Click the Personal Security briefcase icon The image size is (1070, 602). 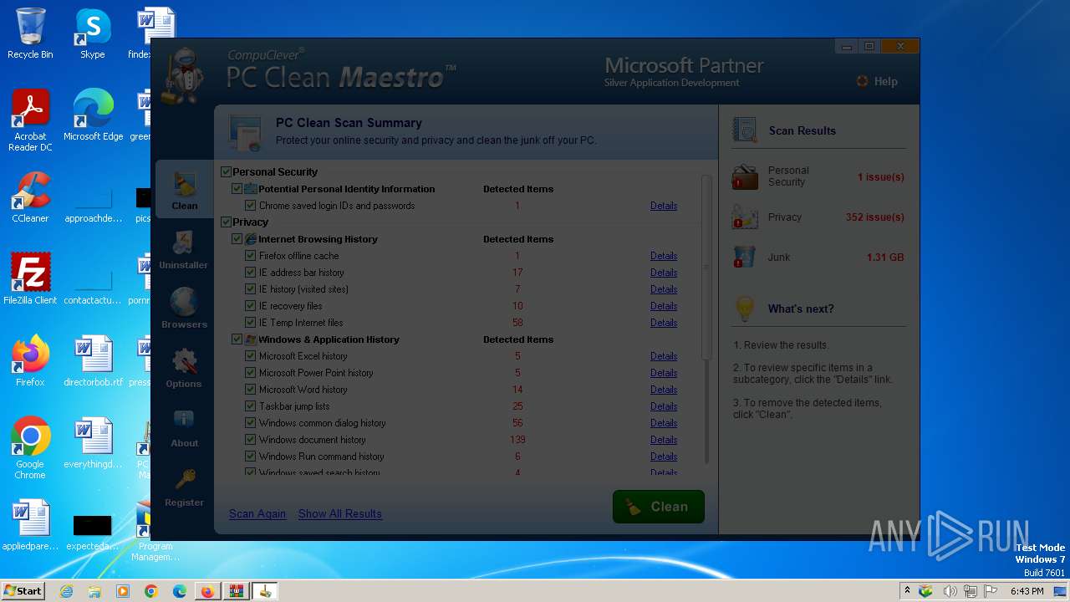pyautogui.click(x=745, y=176)
